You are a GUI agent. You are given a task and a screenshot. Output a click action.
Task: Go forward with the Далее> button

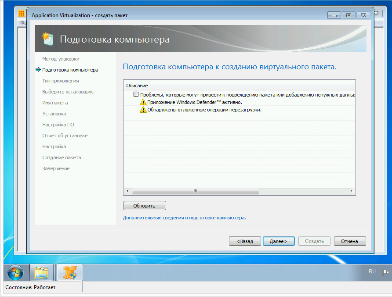point(278,241)
